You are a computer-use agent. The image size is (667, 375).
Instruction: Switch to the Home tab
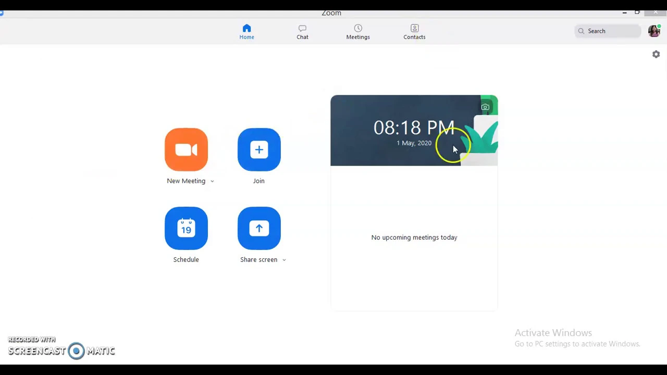pos(247,32)
